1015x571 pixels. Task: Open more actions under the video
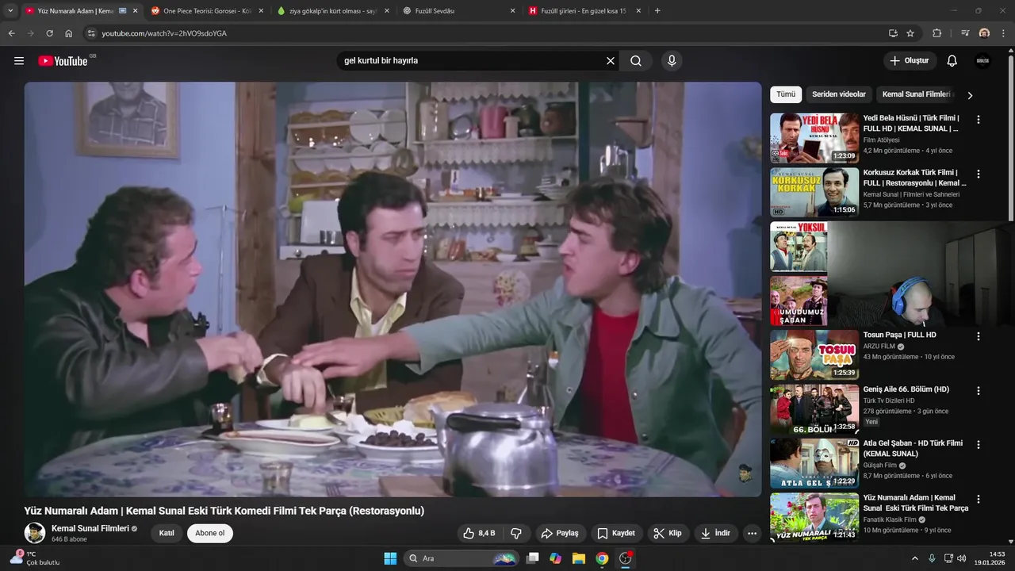(x=752, y=533)
